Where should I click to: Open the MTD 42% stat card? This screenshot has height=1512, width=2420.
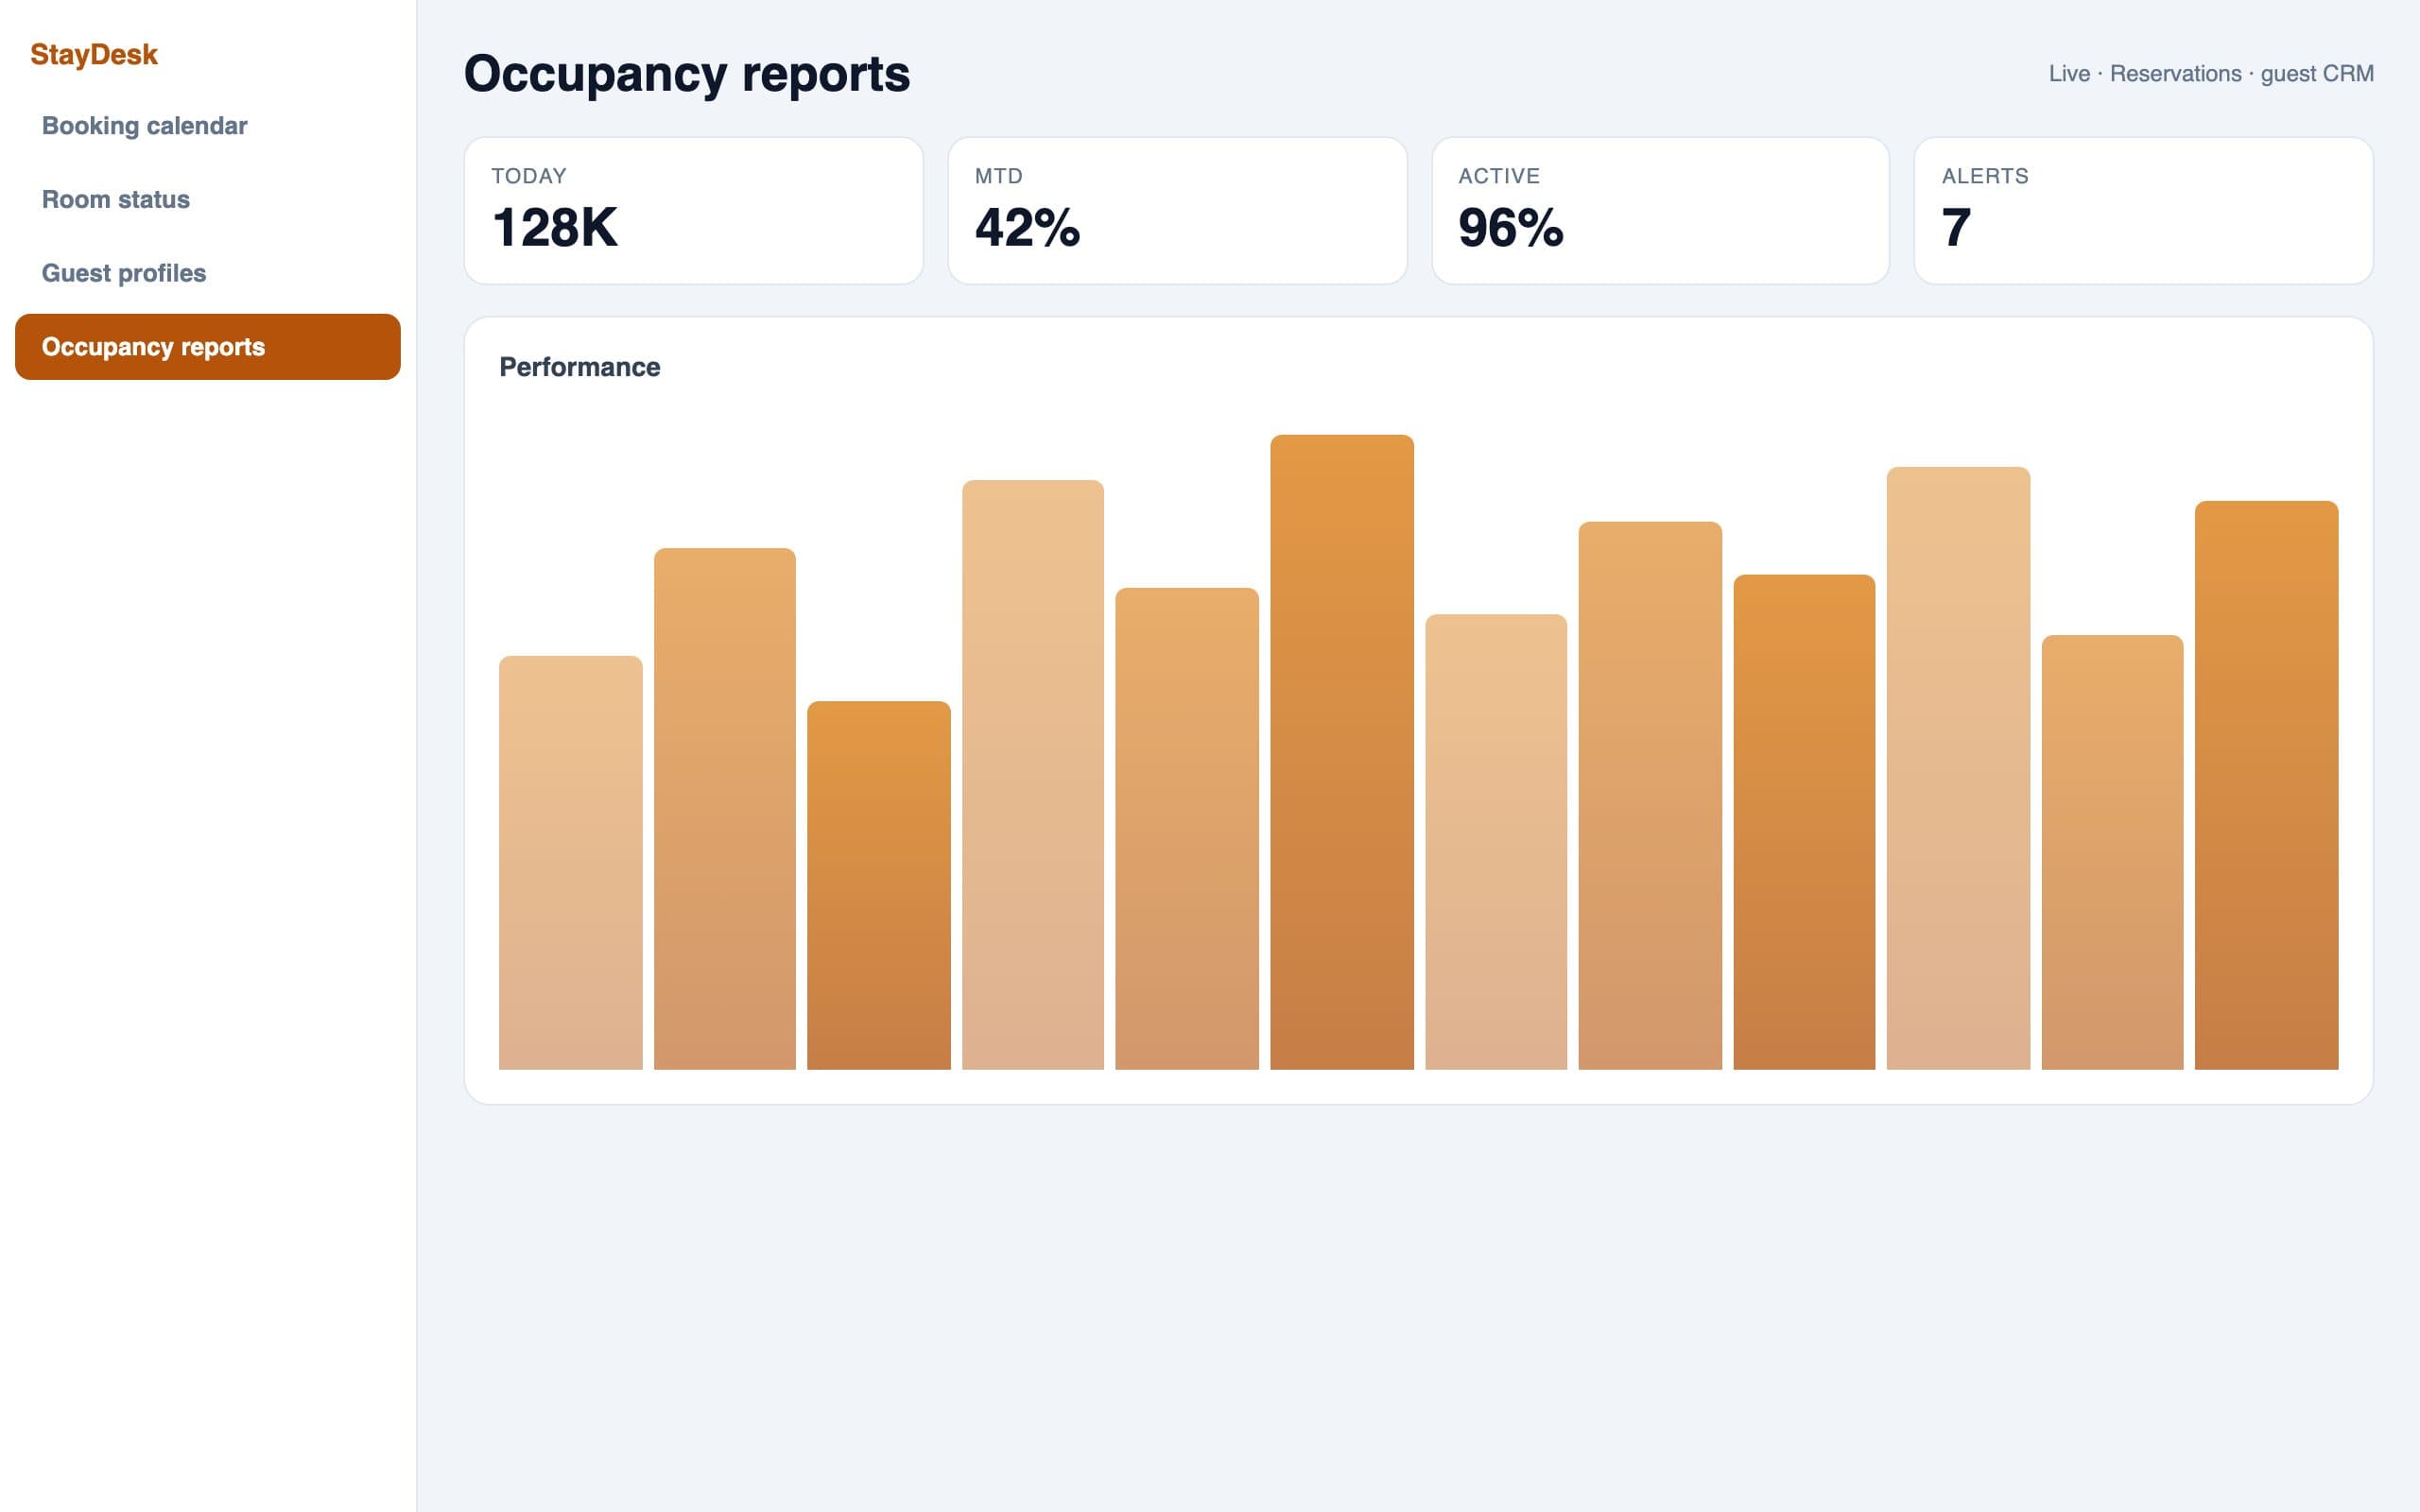1177,211
